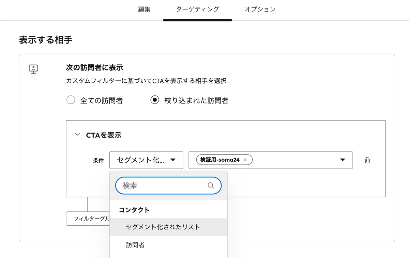The height and width of the screenshot is (258, 409).
Task: Switch to the 編集 tab
Action: 145,9
